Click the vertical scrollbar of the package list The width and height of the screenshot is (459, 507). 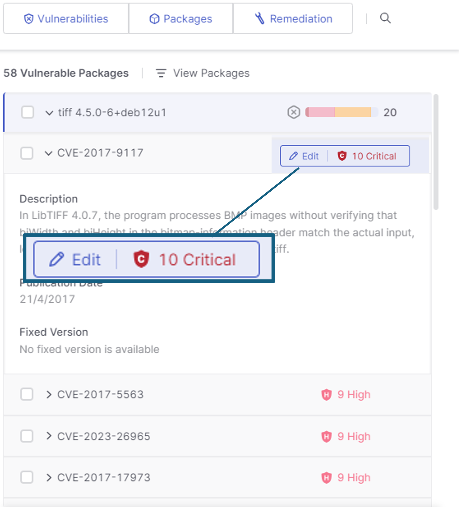[436, 152]
